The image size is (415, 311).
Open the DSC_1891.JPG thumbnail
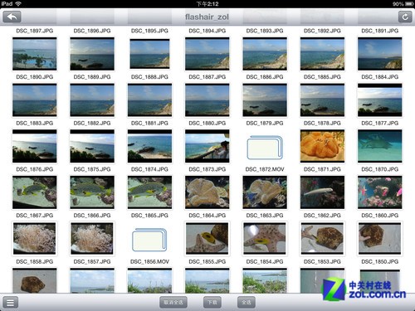click(x=380, y=54)
